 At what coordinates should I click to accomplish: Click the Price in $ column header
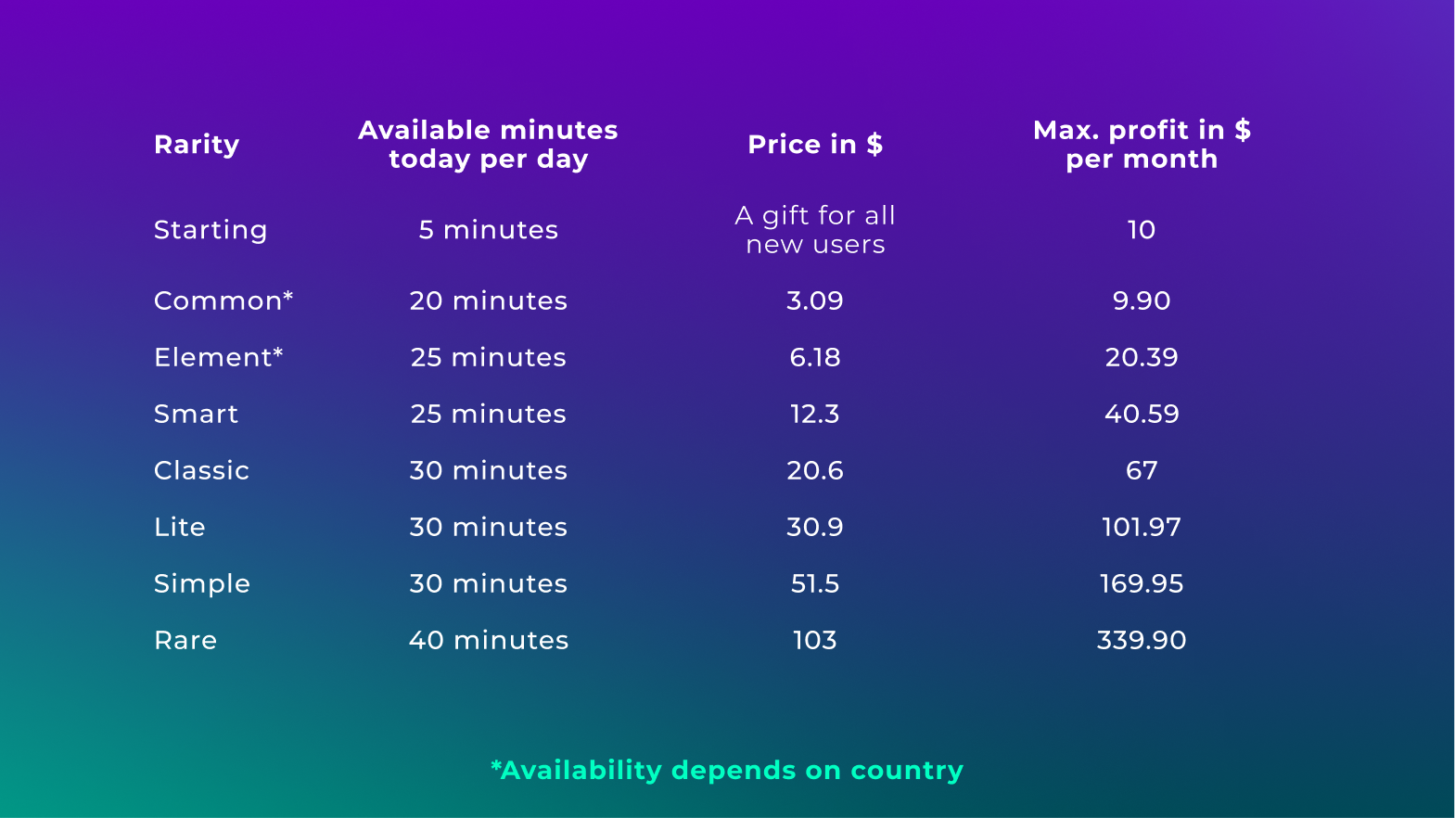pyautogui.click(x=815, y=145)
